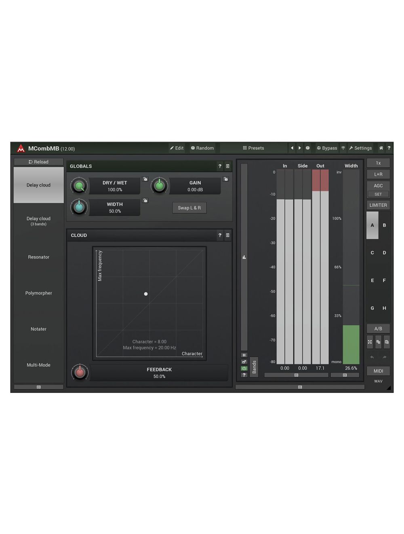
Task: Open the Globals panel help icon
Action: point(220,166)
